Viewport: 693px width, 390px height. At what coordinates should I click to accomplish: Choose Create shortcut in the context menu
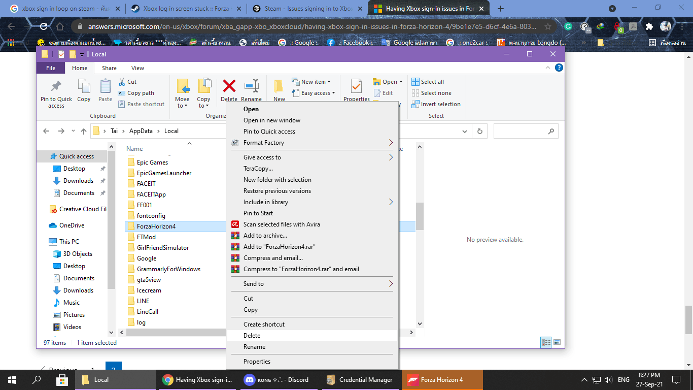click(x=313, y=324)
